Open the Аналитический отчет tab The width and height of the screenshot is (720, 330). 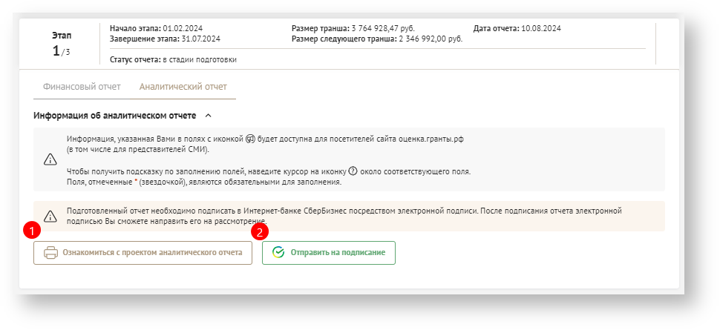[x=183, y=87]
